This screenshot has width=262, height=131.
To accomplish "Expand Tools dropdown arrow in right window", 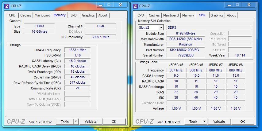I will 204,122.
